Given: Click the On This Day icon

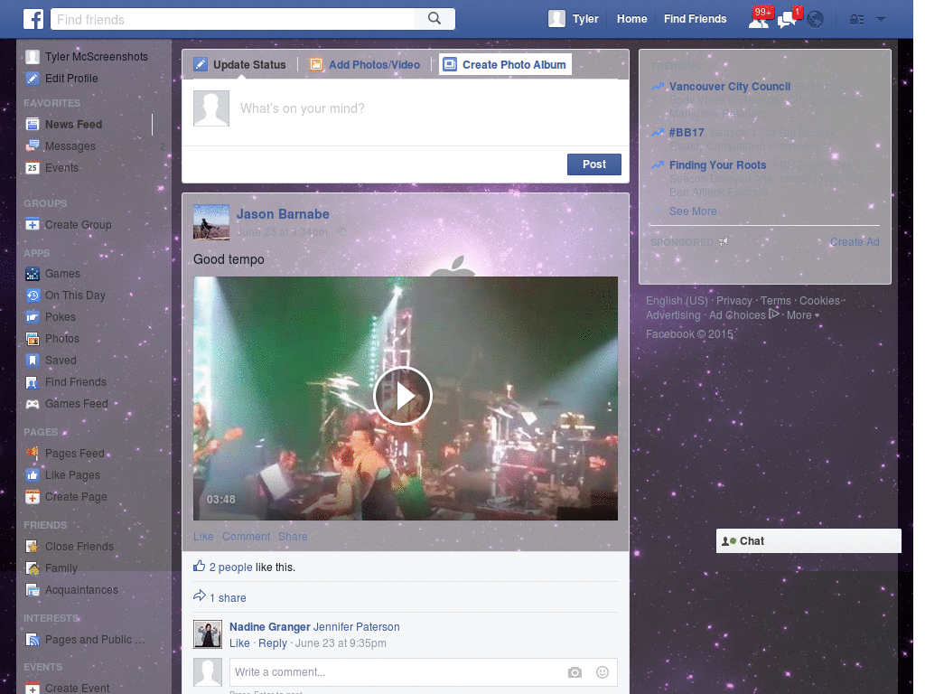Looking at the screenshot, I should [x=33, y=295].
